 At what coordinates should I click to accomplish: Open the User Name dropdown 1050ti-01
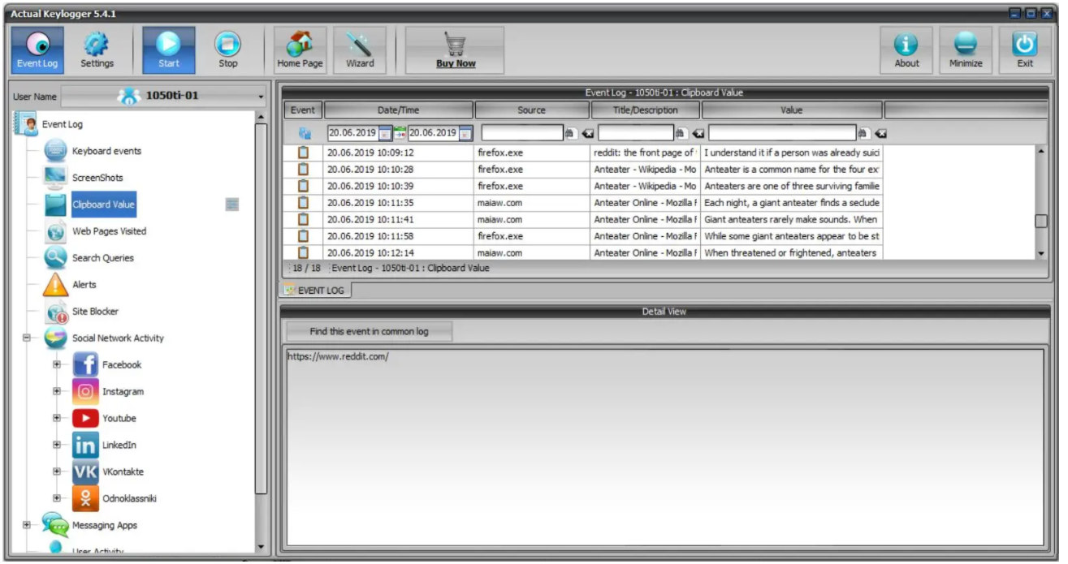(164, 96)
